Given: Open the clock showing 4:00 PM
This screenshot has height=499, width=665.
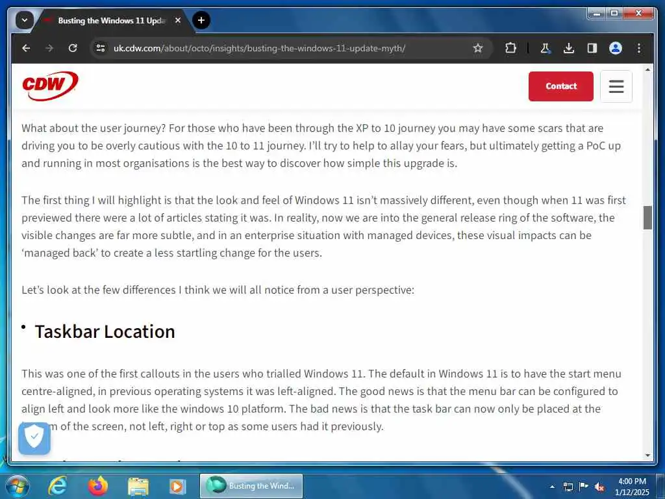Looking at the screenshot, I should click(x=632, y=486).
